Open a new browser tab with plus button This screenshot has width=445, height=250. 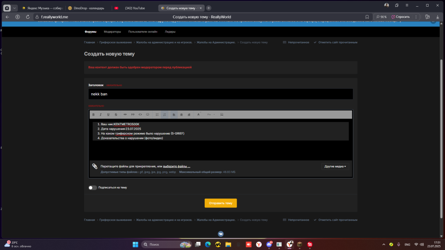pyautogui.click(x=209, y=8)
